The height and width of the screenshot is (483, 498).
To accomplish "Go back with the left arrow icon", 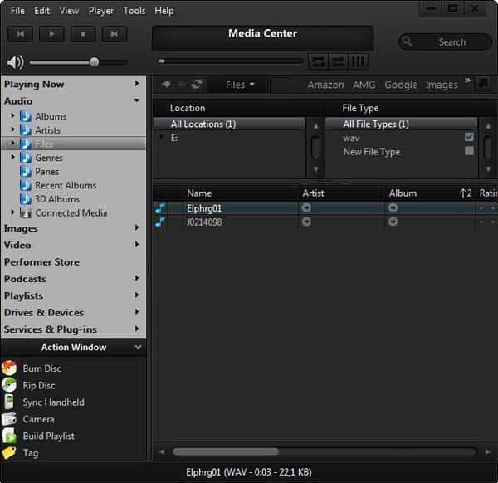I will click(166, 85).
